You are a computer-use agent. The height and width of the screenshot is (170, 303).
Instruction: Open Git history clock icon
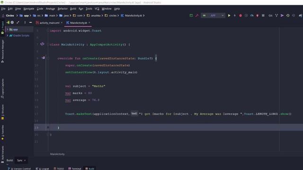click(x=288, y=16)
